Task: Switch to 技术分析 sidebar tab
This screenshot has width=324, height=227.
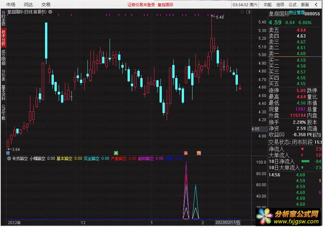Action: pyautogui.click(x=4, y=38)
